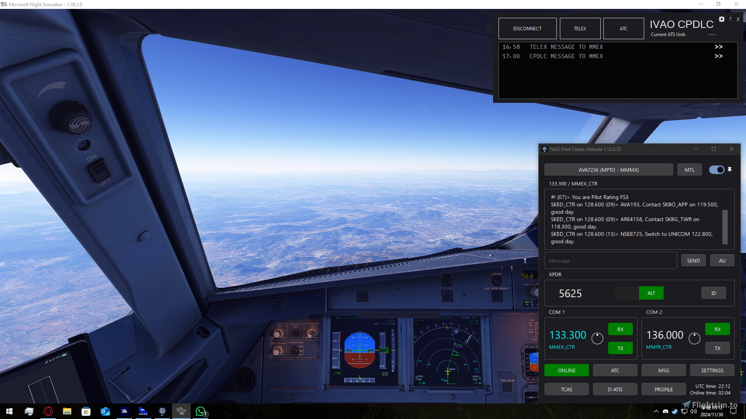
Task: Toggle the switch next to the MTL button
Action: 716,170
